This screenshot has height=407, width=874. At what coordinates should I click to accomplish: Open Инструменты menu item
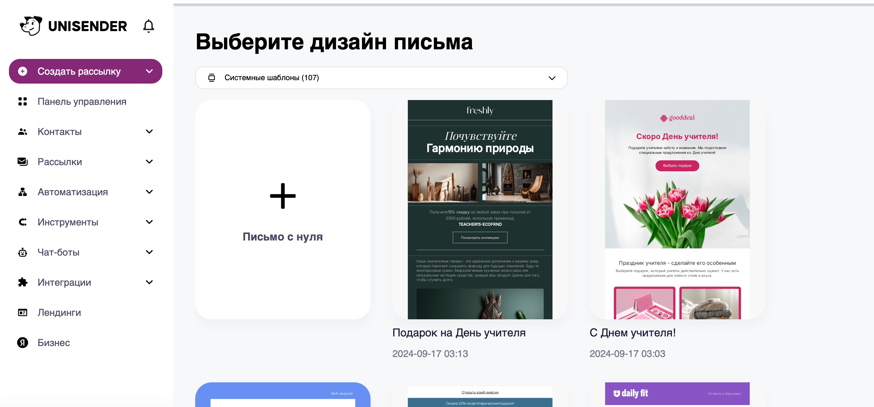pyautogui.click(x=86, y=222)
